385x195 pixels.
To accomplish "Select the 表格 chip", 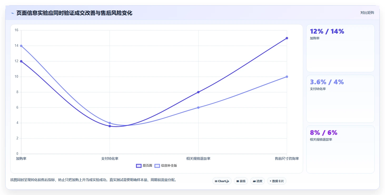I will click(x=241, y=181).
